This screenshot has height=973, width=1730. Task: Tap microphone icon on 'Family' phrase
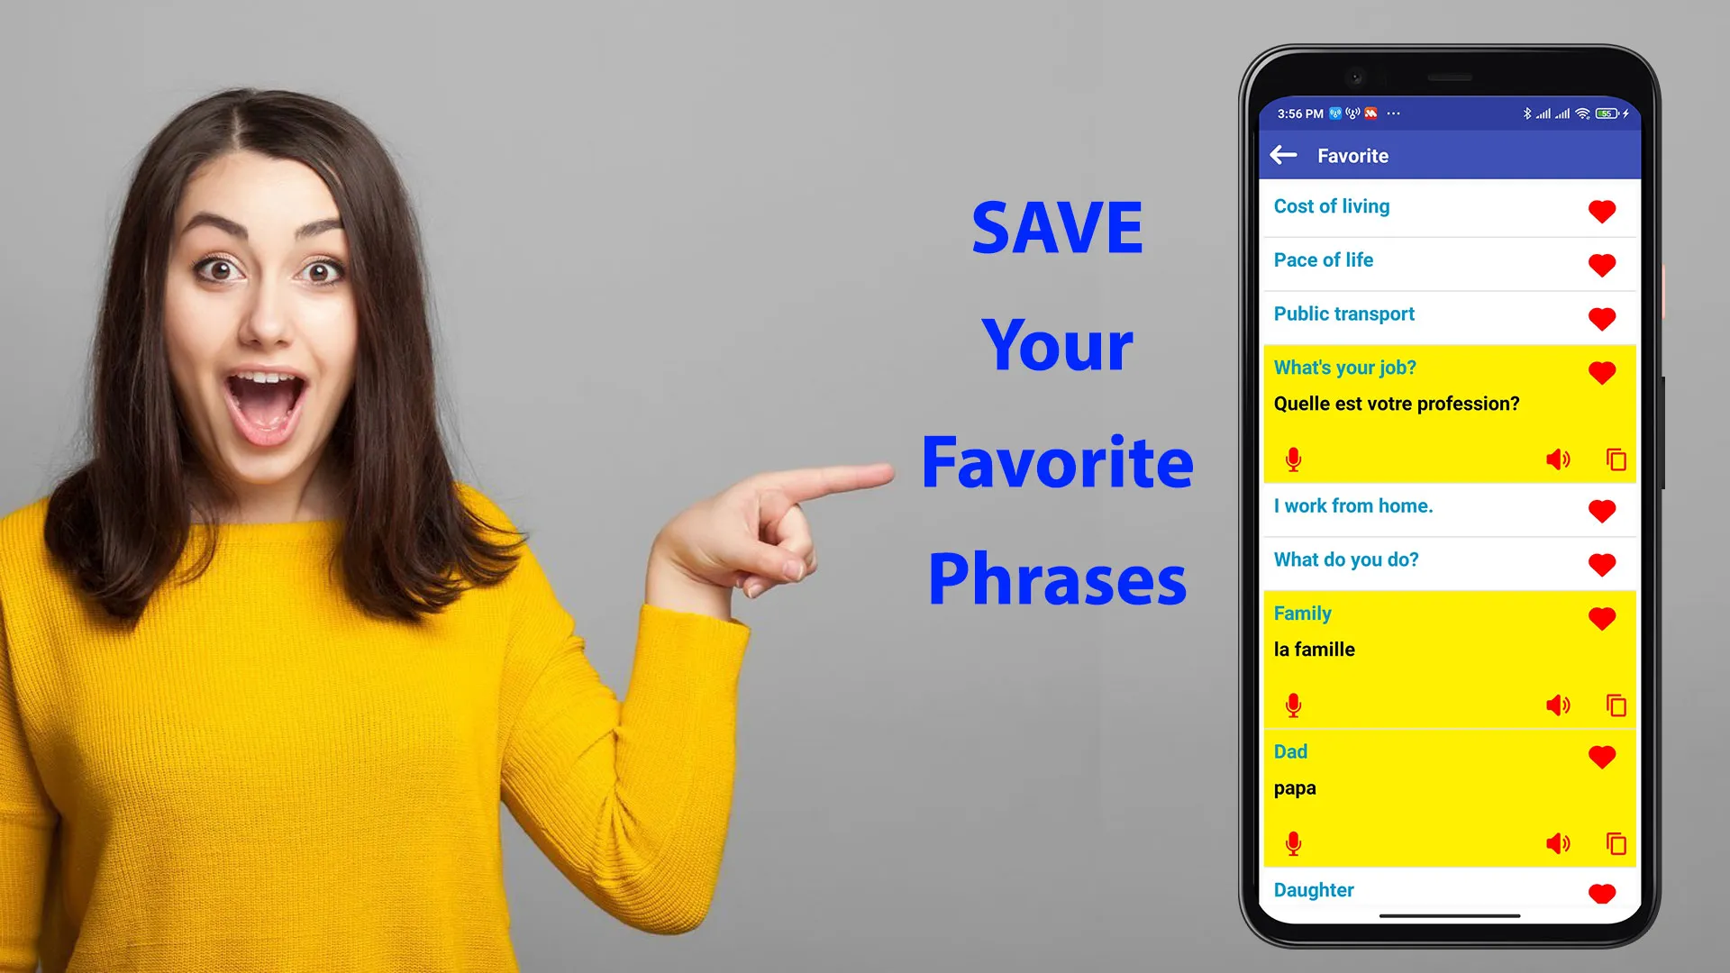point(1293,705)
